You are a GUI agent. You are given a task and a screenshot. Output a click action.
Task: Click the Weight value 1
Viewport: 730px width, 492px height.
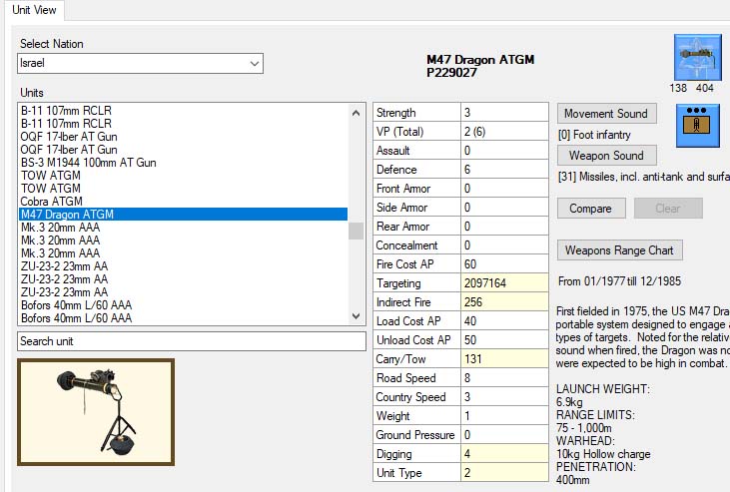coord(504,416)
